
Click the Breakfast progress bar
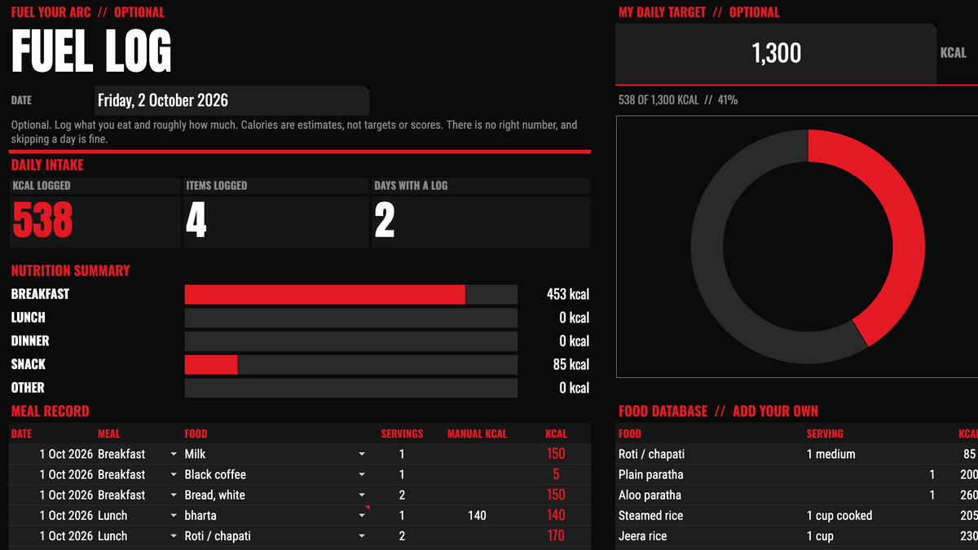[x=351, y=294]
